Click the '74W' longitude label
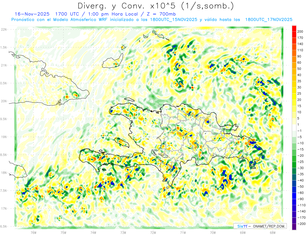Screen dimensions: 306x236 [x=93, y=233]
